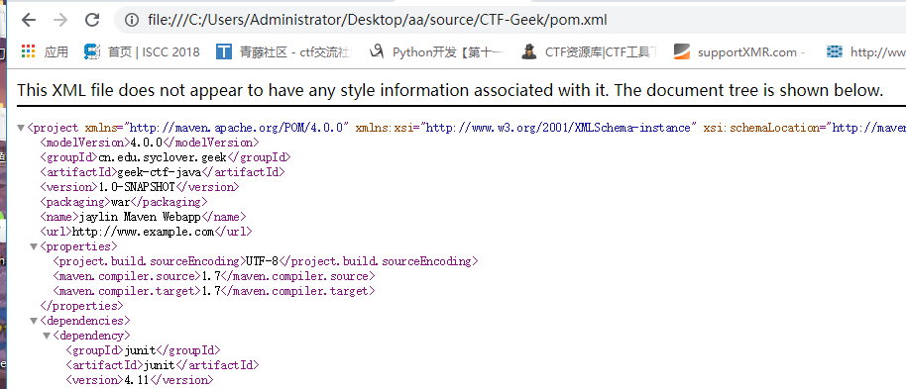Select the file URL in address bar
The height and width of the screenshot is (389, 906).
[378, 20]
